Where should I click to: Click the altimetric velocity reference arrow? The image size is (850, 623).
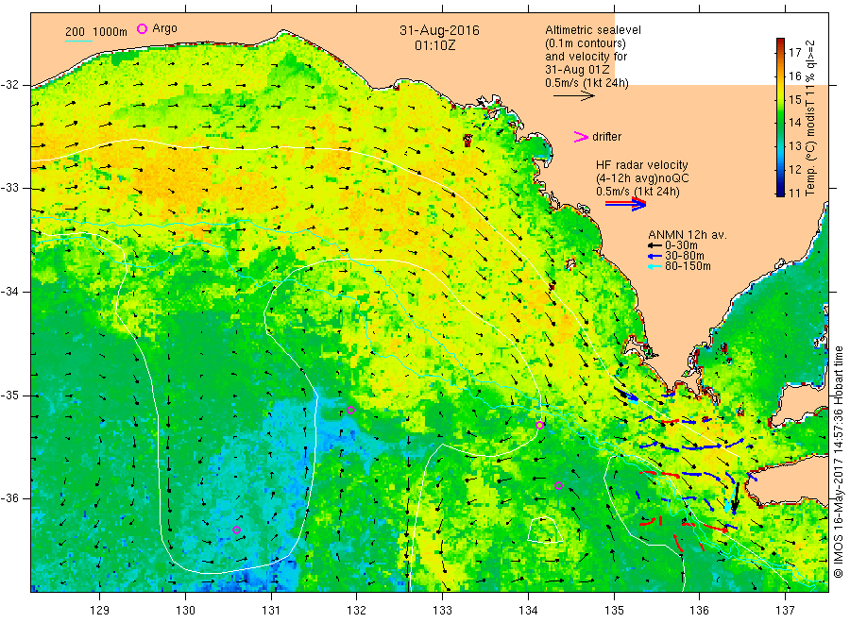(x=574, y=96)
